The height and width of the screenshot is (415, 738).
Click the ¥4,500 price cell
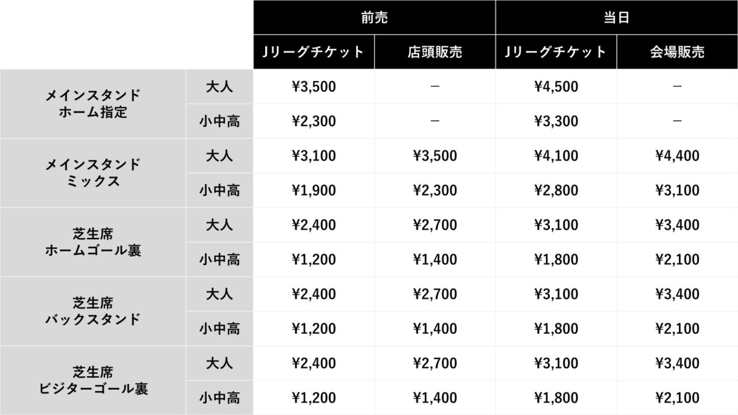click(x=556, y=87)
